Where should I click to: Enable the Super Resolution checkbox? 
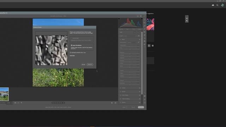(x=71, y=46)
